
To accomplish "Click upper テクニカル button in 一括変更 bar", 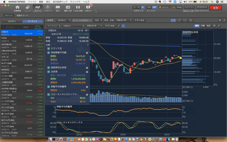I will point(139,20).
